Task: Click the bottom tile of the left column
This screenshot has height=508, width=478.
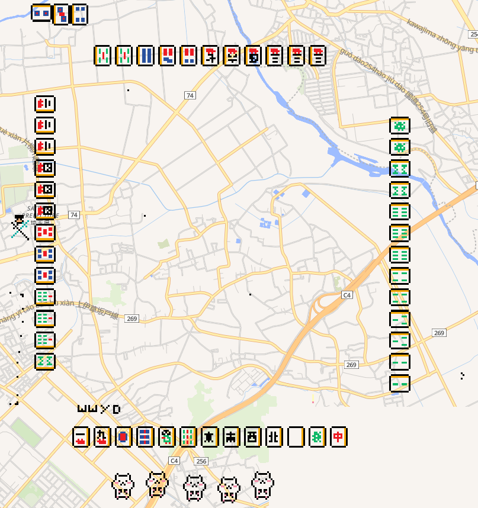Action: [45, 362]
